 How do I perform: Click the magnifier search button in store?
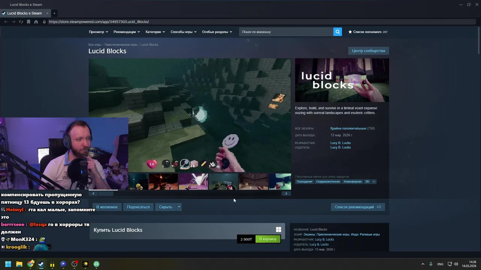click(x=337, y=32)
